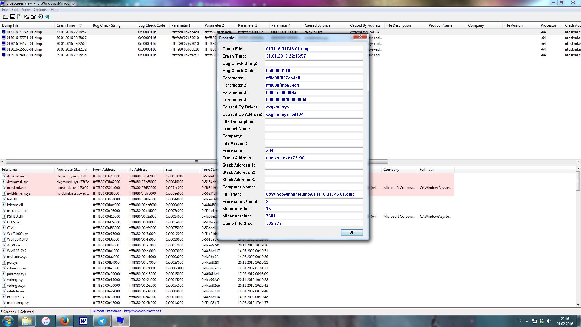
Task: Click the Exit door toolbar icon
Action: pyautogui.click(x=47, y=17)
